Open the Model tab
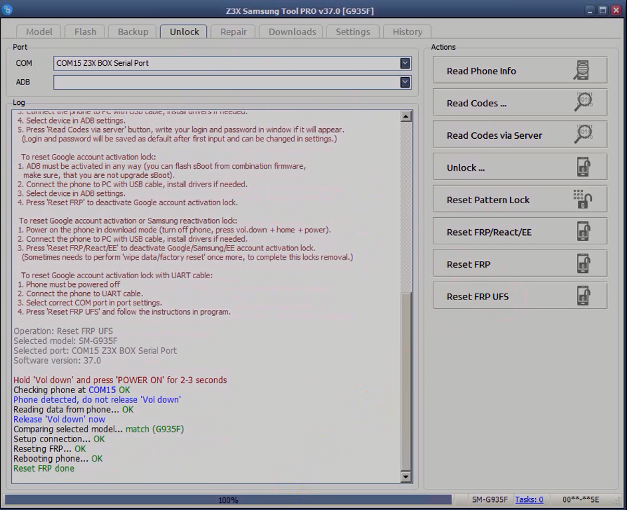Screen dimensions: 627x510 pyautogui.click(x=39, y=32)
